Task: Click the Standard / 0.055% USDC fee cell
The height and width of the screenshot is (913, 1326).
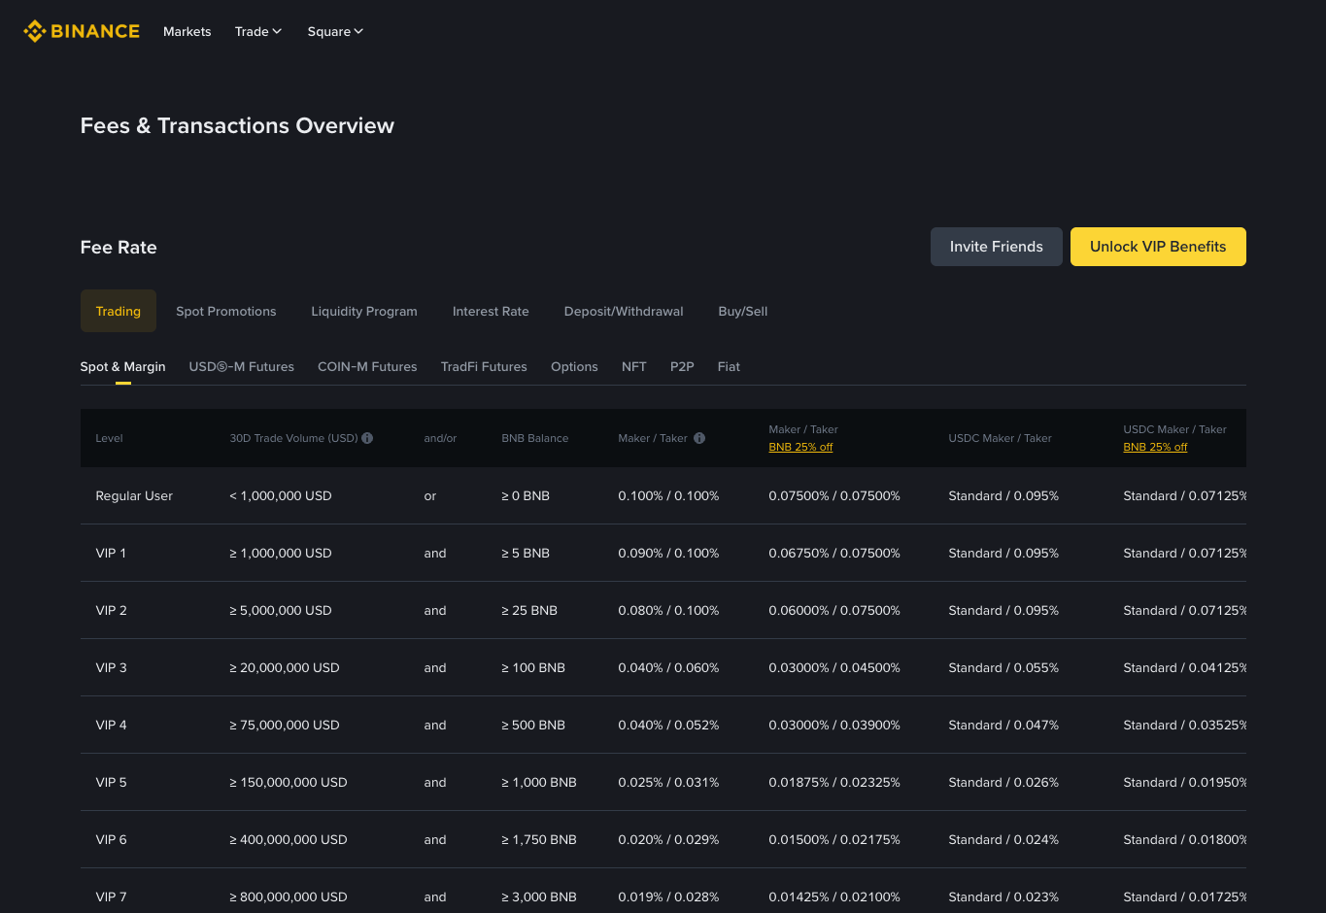Action: (x=1003, y=668)
